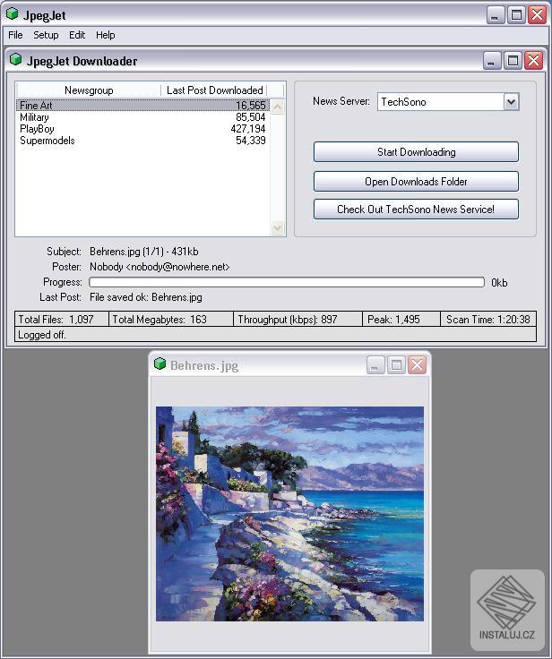Click the Scan Time 1:20:38 status cell
Viewport: 552px width, 659px height.
488,319
